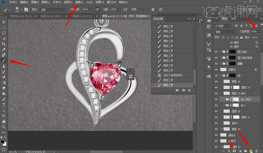Select the 总体不透明度更改 history state
This screenshot has height=153, width=263.
point(173,75)
